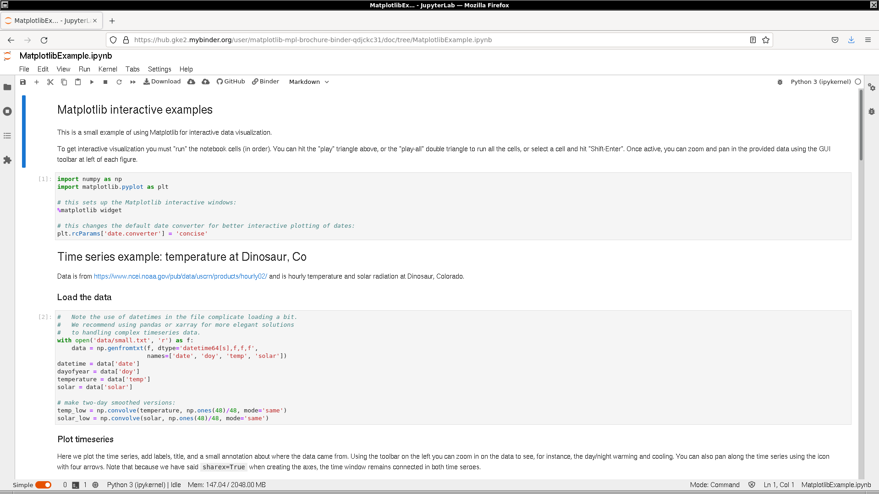Open the Kernel menu
This screenshot has width=879, height=494.
click(x=108, y=69)
